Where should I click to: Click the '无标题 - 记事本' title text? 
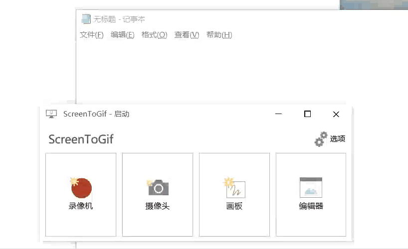119,19
